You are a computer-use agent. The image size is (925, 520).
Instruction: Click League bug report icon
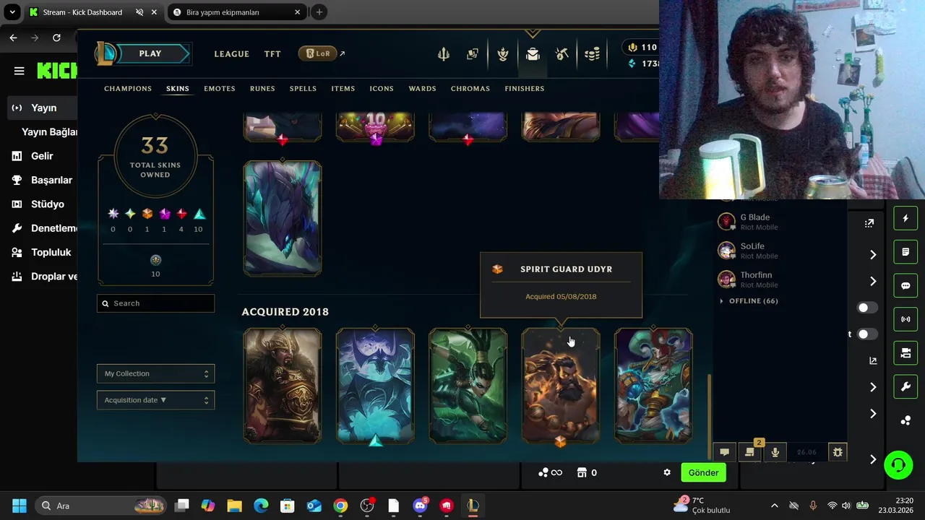point(838,452)
